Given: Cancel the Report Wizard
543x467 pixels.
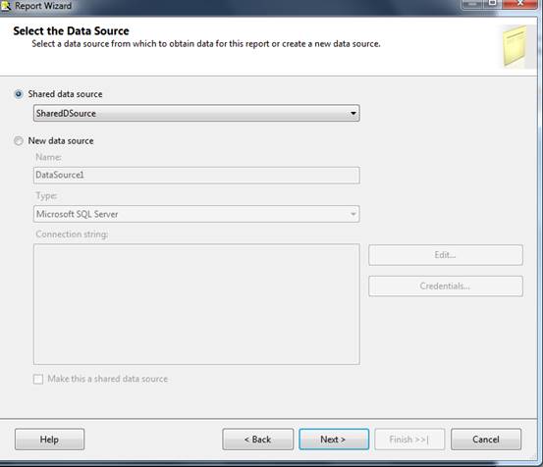Looking at the screenshot, I should (486, 440).
